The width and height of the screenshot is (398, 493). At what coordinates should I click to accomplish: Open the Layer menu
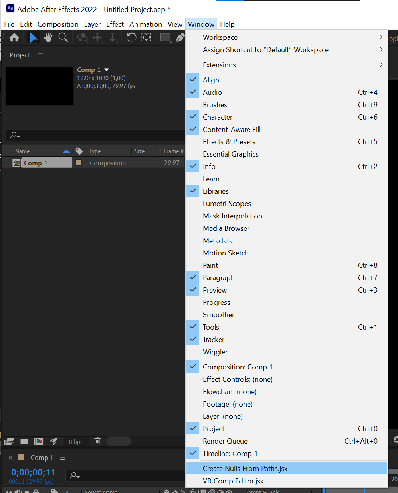pos(92,24)
